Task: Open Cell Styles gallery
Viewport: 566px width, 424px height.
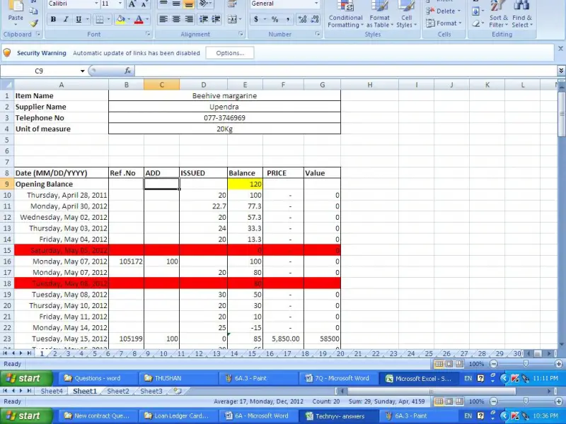Action: point(406,14)
